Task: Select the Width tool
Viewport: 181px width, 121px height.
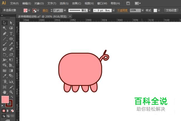Action: pyautogui.click(x=4, y=60)
